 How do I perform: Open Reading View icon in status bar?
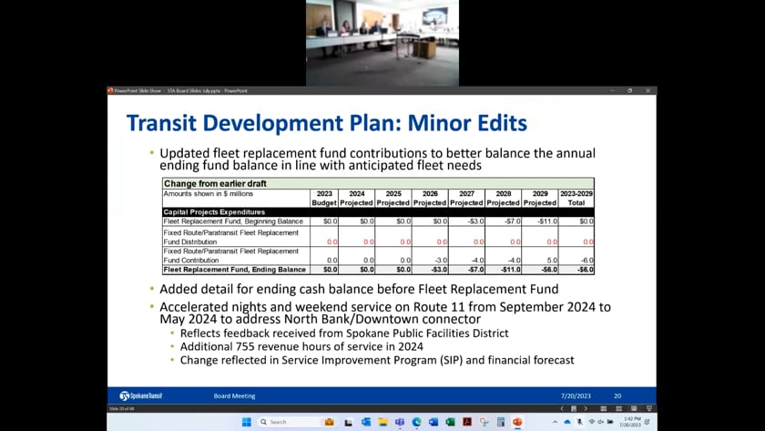(634, 408)
